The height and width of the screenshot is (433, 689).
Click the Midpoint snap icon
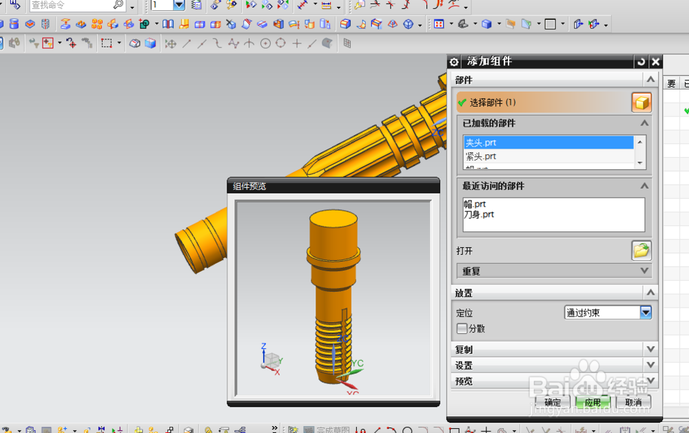coord(202,43)
